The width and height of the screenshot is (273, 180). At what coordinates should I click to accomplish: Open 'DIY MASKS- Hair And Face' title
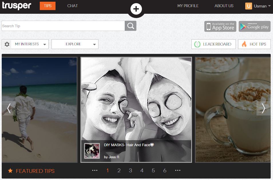click(x=129, y=145)
